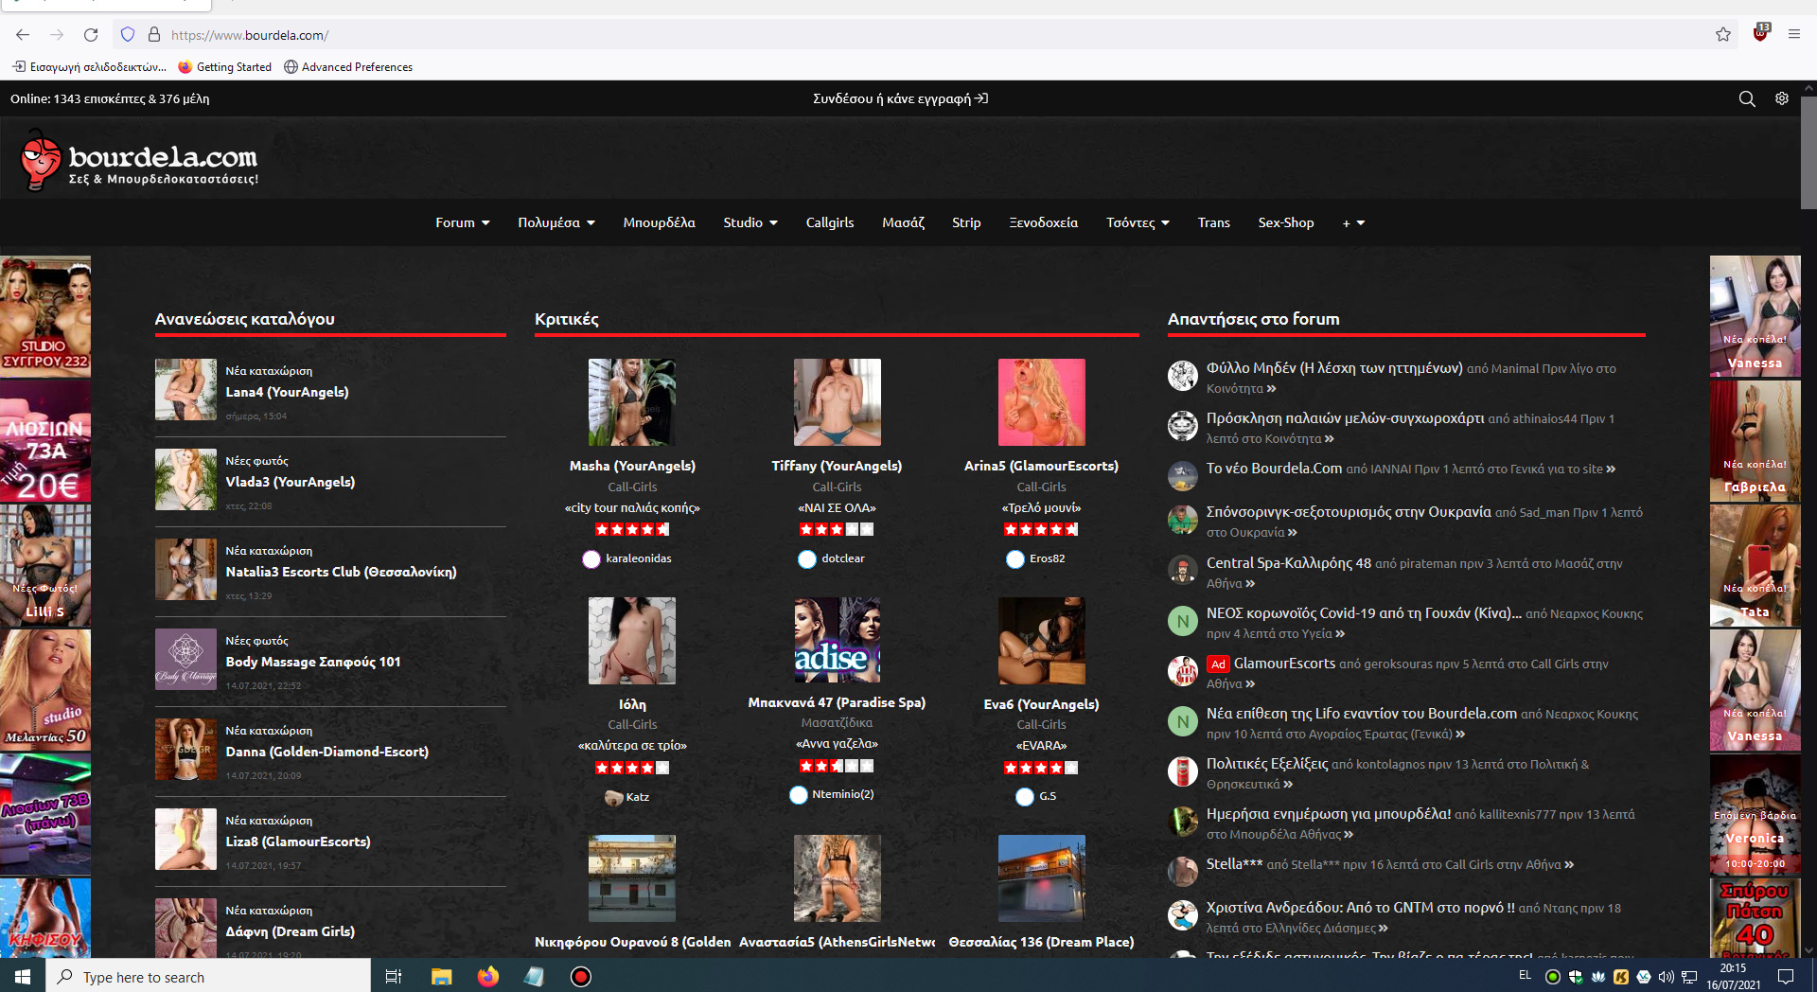Image resolution: width=1817 pixels, height=992 pixels.
Task: Open thread Το νέο Bourdela.Com
Action: [x=1274, y=469]
